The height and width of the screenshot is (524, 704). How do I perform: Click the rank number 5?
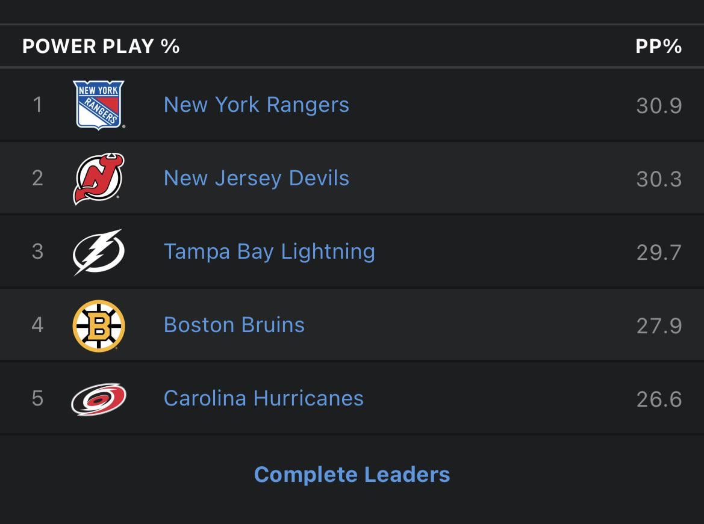(x=37, y=398)
